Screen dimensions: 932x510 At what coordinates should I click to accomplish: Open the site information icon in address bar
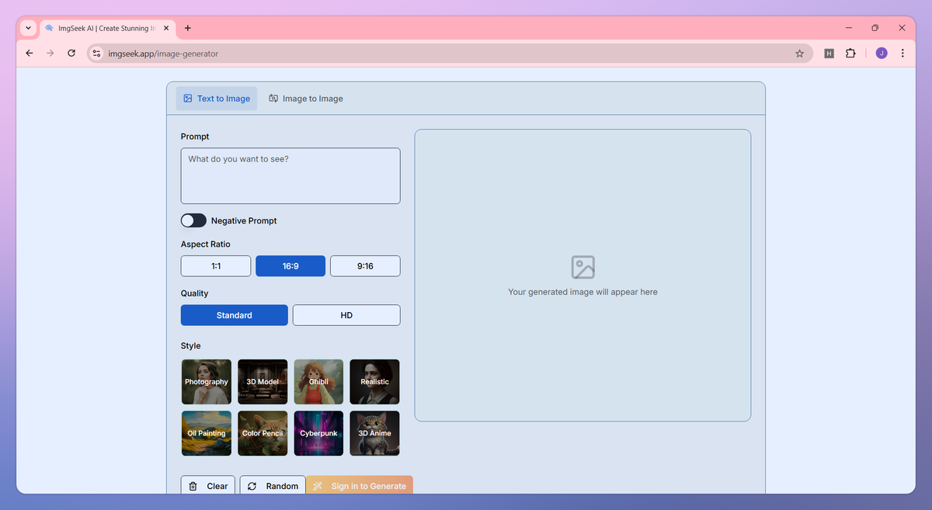pyautogui.click(x=96, y=54)
